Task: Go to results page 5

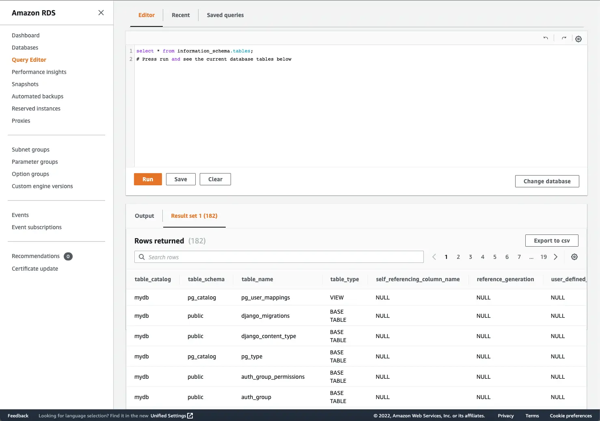Action: (x=495, y=257)
